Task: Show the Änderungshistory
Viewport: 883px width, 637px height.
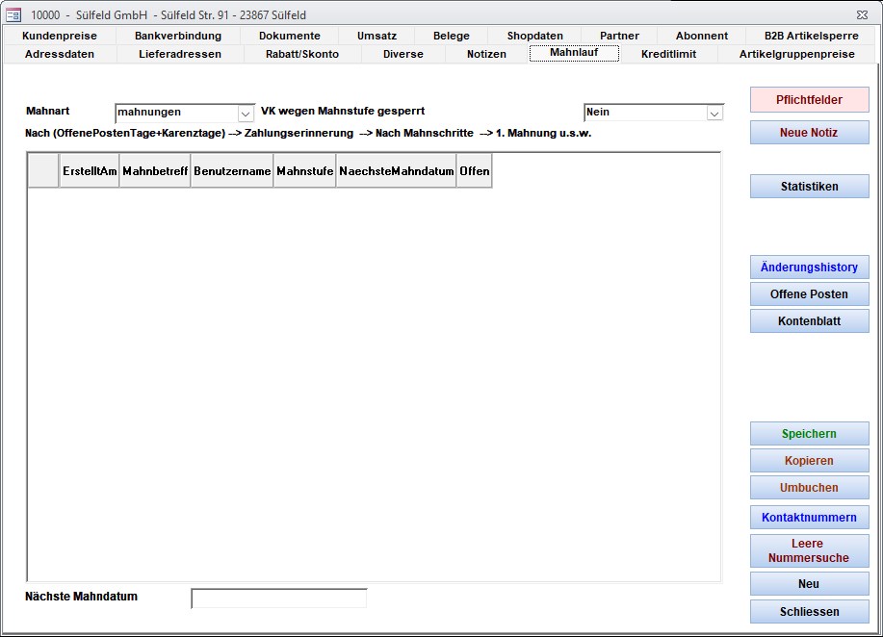Action: (x=809, y=268)
